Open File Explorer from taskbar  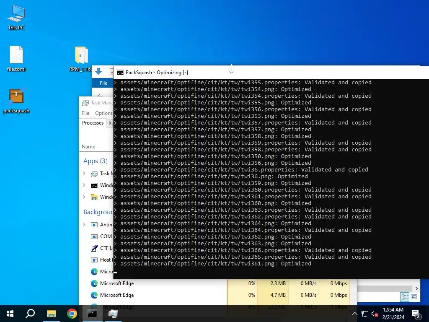(51, 314)
